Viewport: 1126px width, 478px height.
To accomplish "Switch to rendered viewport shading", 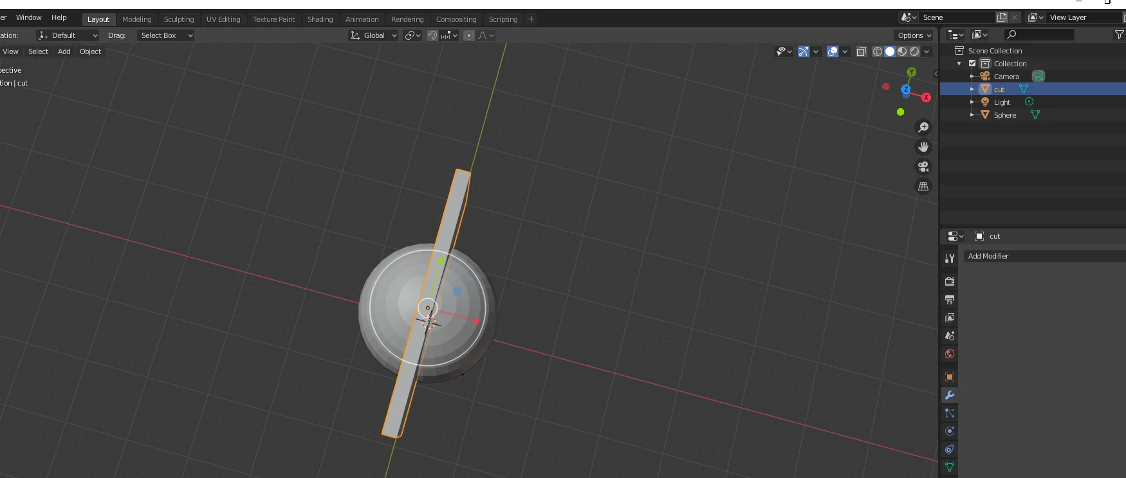I will (914, 51).
